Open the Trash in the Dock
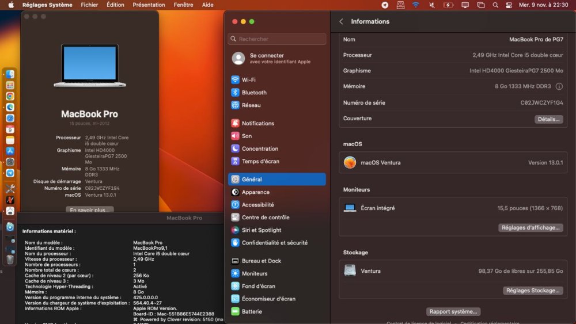576x324 pixels. 10,259
